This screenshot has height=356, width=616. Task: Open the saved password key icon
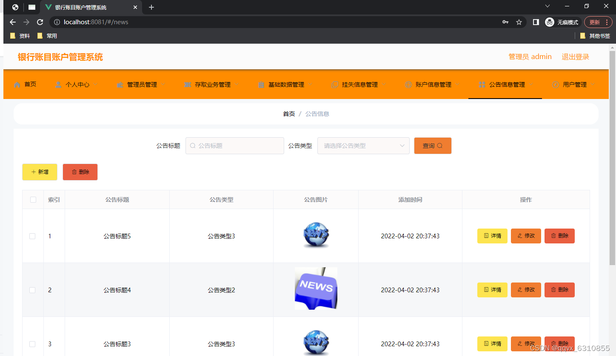(505, 22)
